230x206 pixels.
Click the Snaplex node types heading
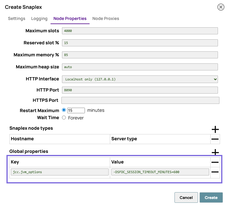point(31,128)
